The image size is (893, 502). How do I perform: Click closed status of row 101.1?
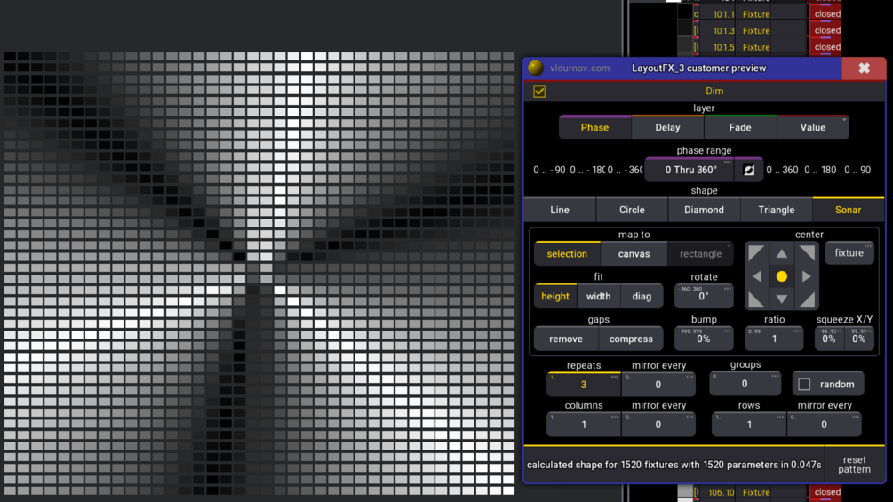click(827, 13)
